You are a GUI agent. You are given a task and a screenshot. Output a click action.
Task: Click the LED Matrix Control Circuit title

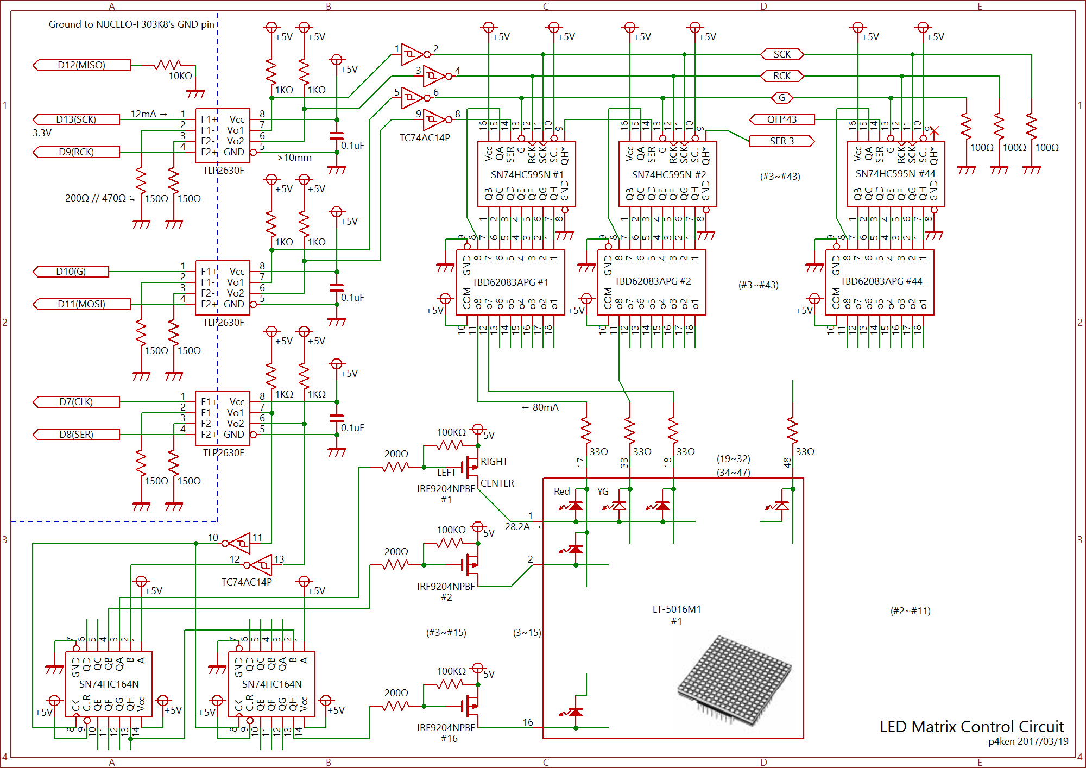pos(972,727)
